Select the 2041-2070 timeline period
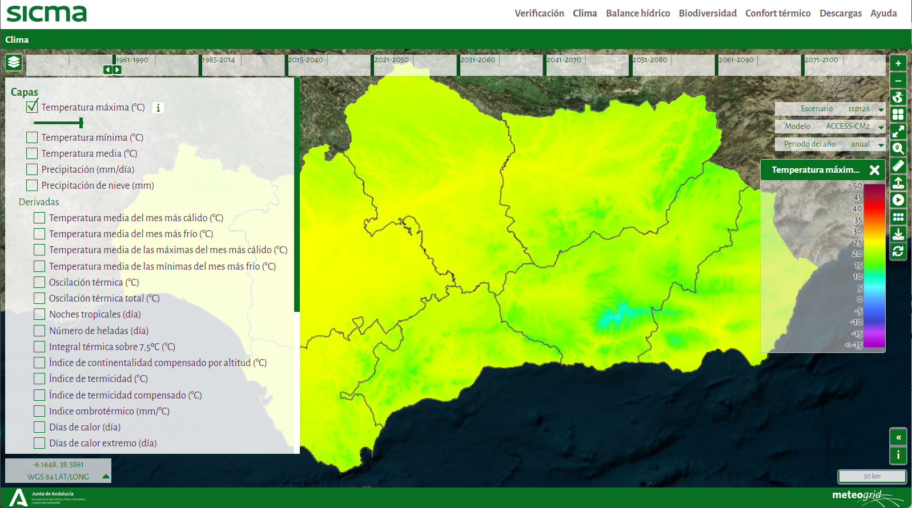The image size is (912, 508). (564, 60)
